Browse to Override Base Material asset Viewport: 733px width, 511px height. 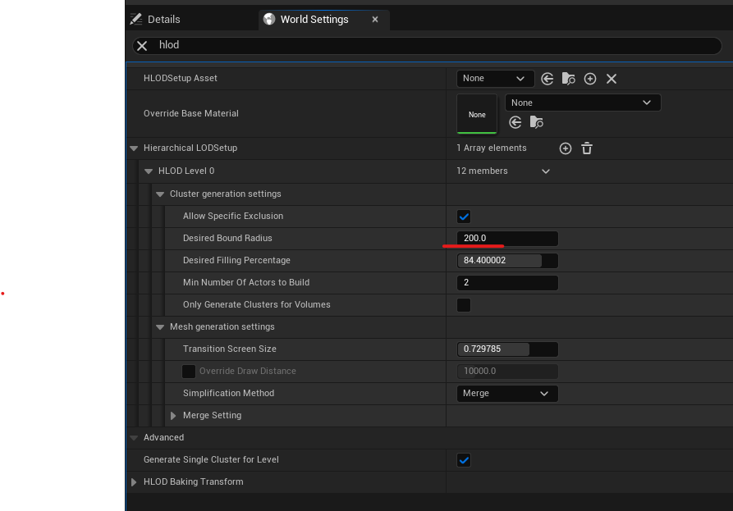click(536, 122)
